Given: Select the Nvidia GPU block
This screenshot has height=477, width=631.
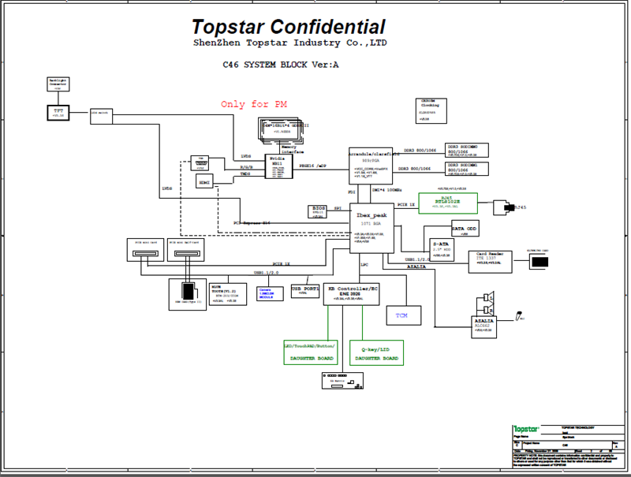Looking at the screenshot, I should (284, 167).
